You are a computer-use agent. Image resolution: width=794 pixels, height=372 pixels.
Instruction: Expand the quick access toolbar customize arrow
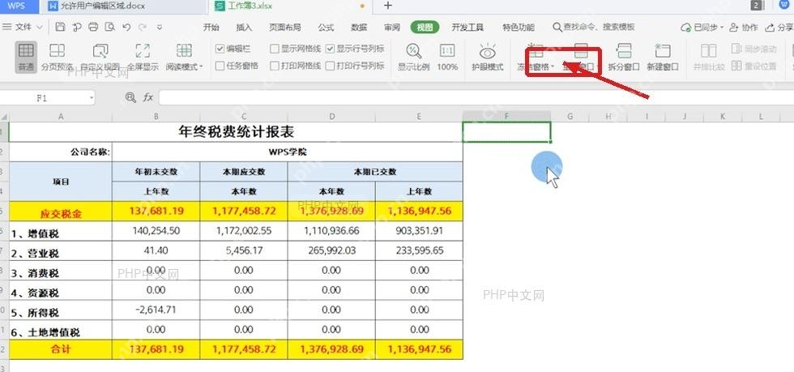(160, 28)
